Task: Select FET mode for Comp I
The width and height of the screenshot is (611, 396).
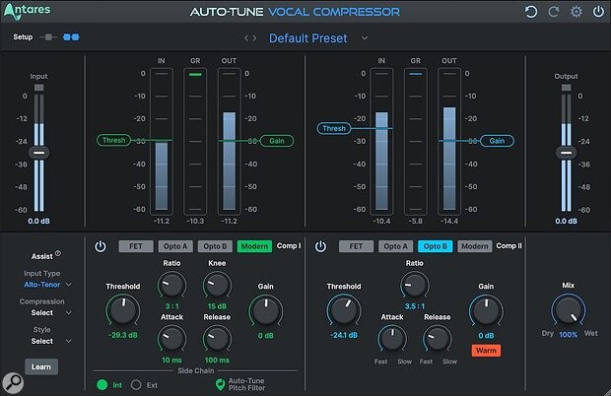Action: 136,246
